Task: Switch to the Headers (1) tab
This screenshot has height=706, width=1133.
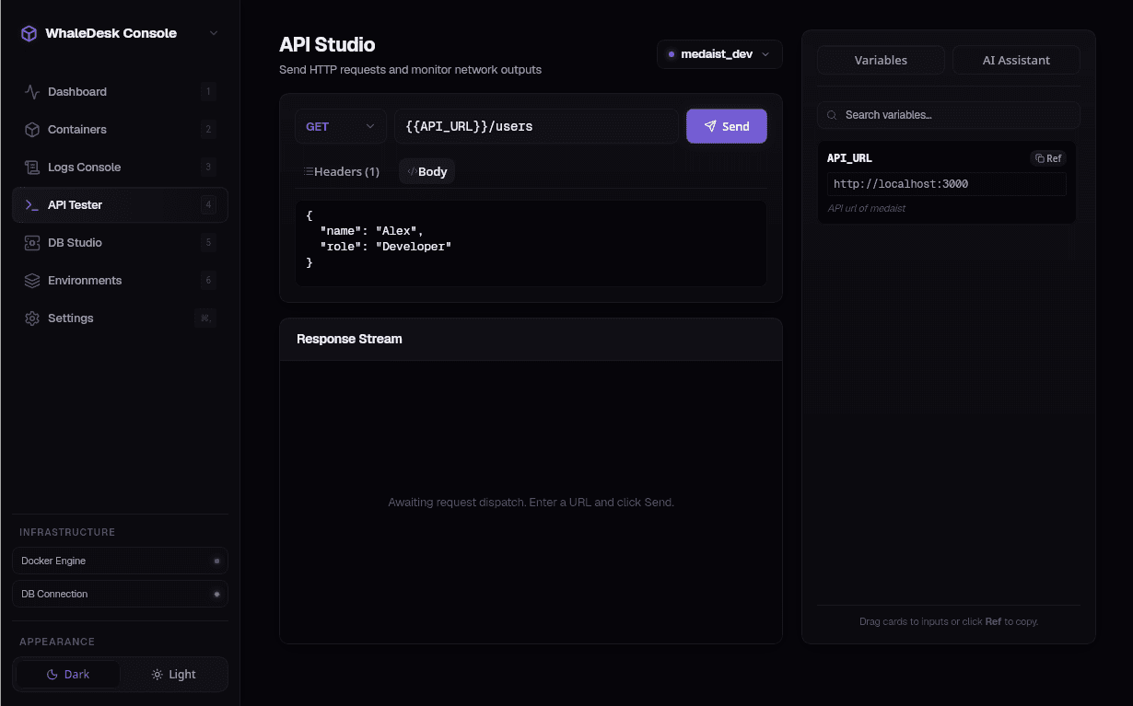Action: pyautogui.click(x=342, y=171)
